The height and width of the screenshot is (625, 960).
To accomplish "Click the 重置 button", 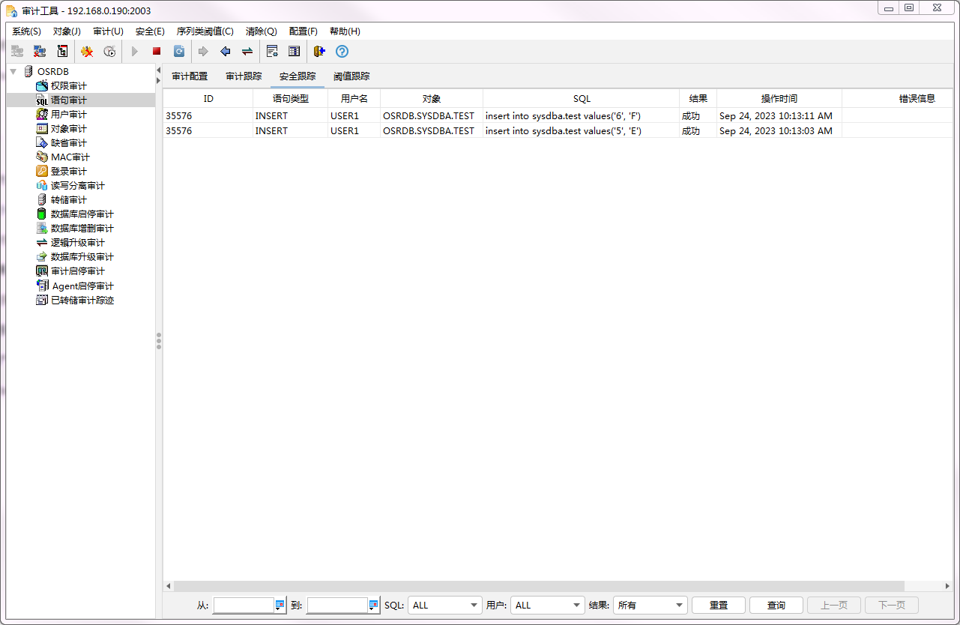I will click(x=718, y=605).
